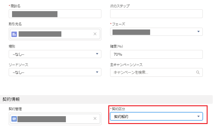Click the magnifier icon in 主キャンペーンソース

[x=198, y=72]
